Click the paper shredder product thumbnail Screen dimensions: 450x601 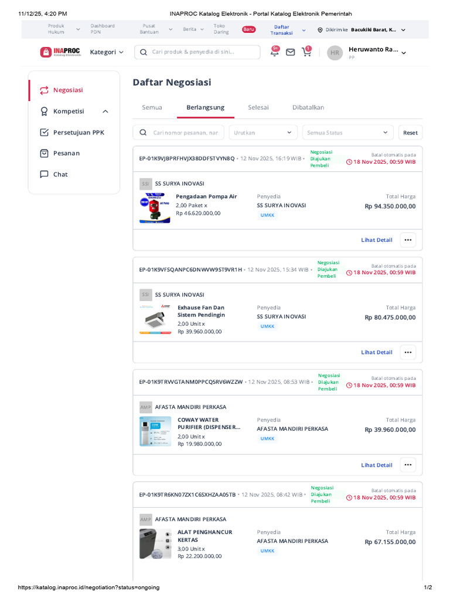[x=155, y=544]
